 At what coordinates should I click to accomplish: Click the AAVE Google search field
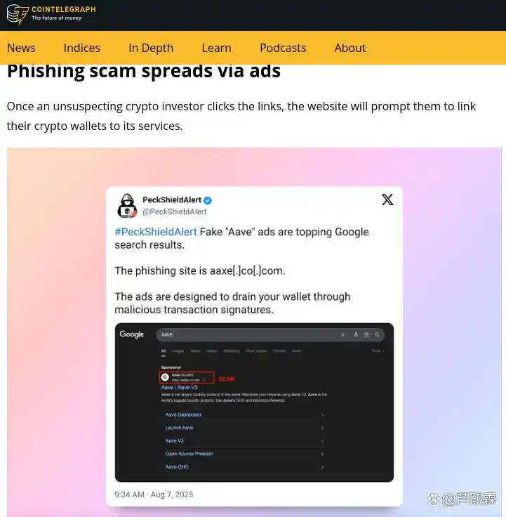tap(270, 334)
